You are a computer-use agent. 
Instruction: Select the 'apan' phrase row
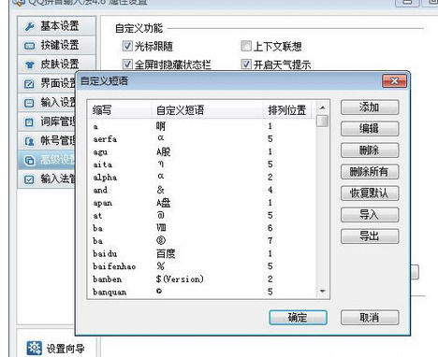click(x=202, y=203)
